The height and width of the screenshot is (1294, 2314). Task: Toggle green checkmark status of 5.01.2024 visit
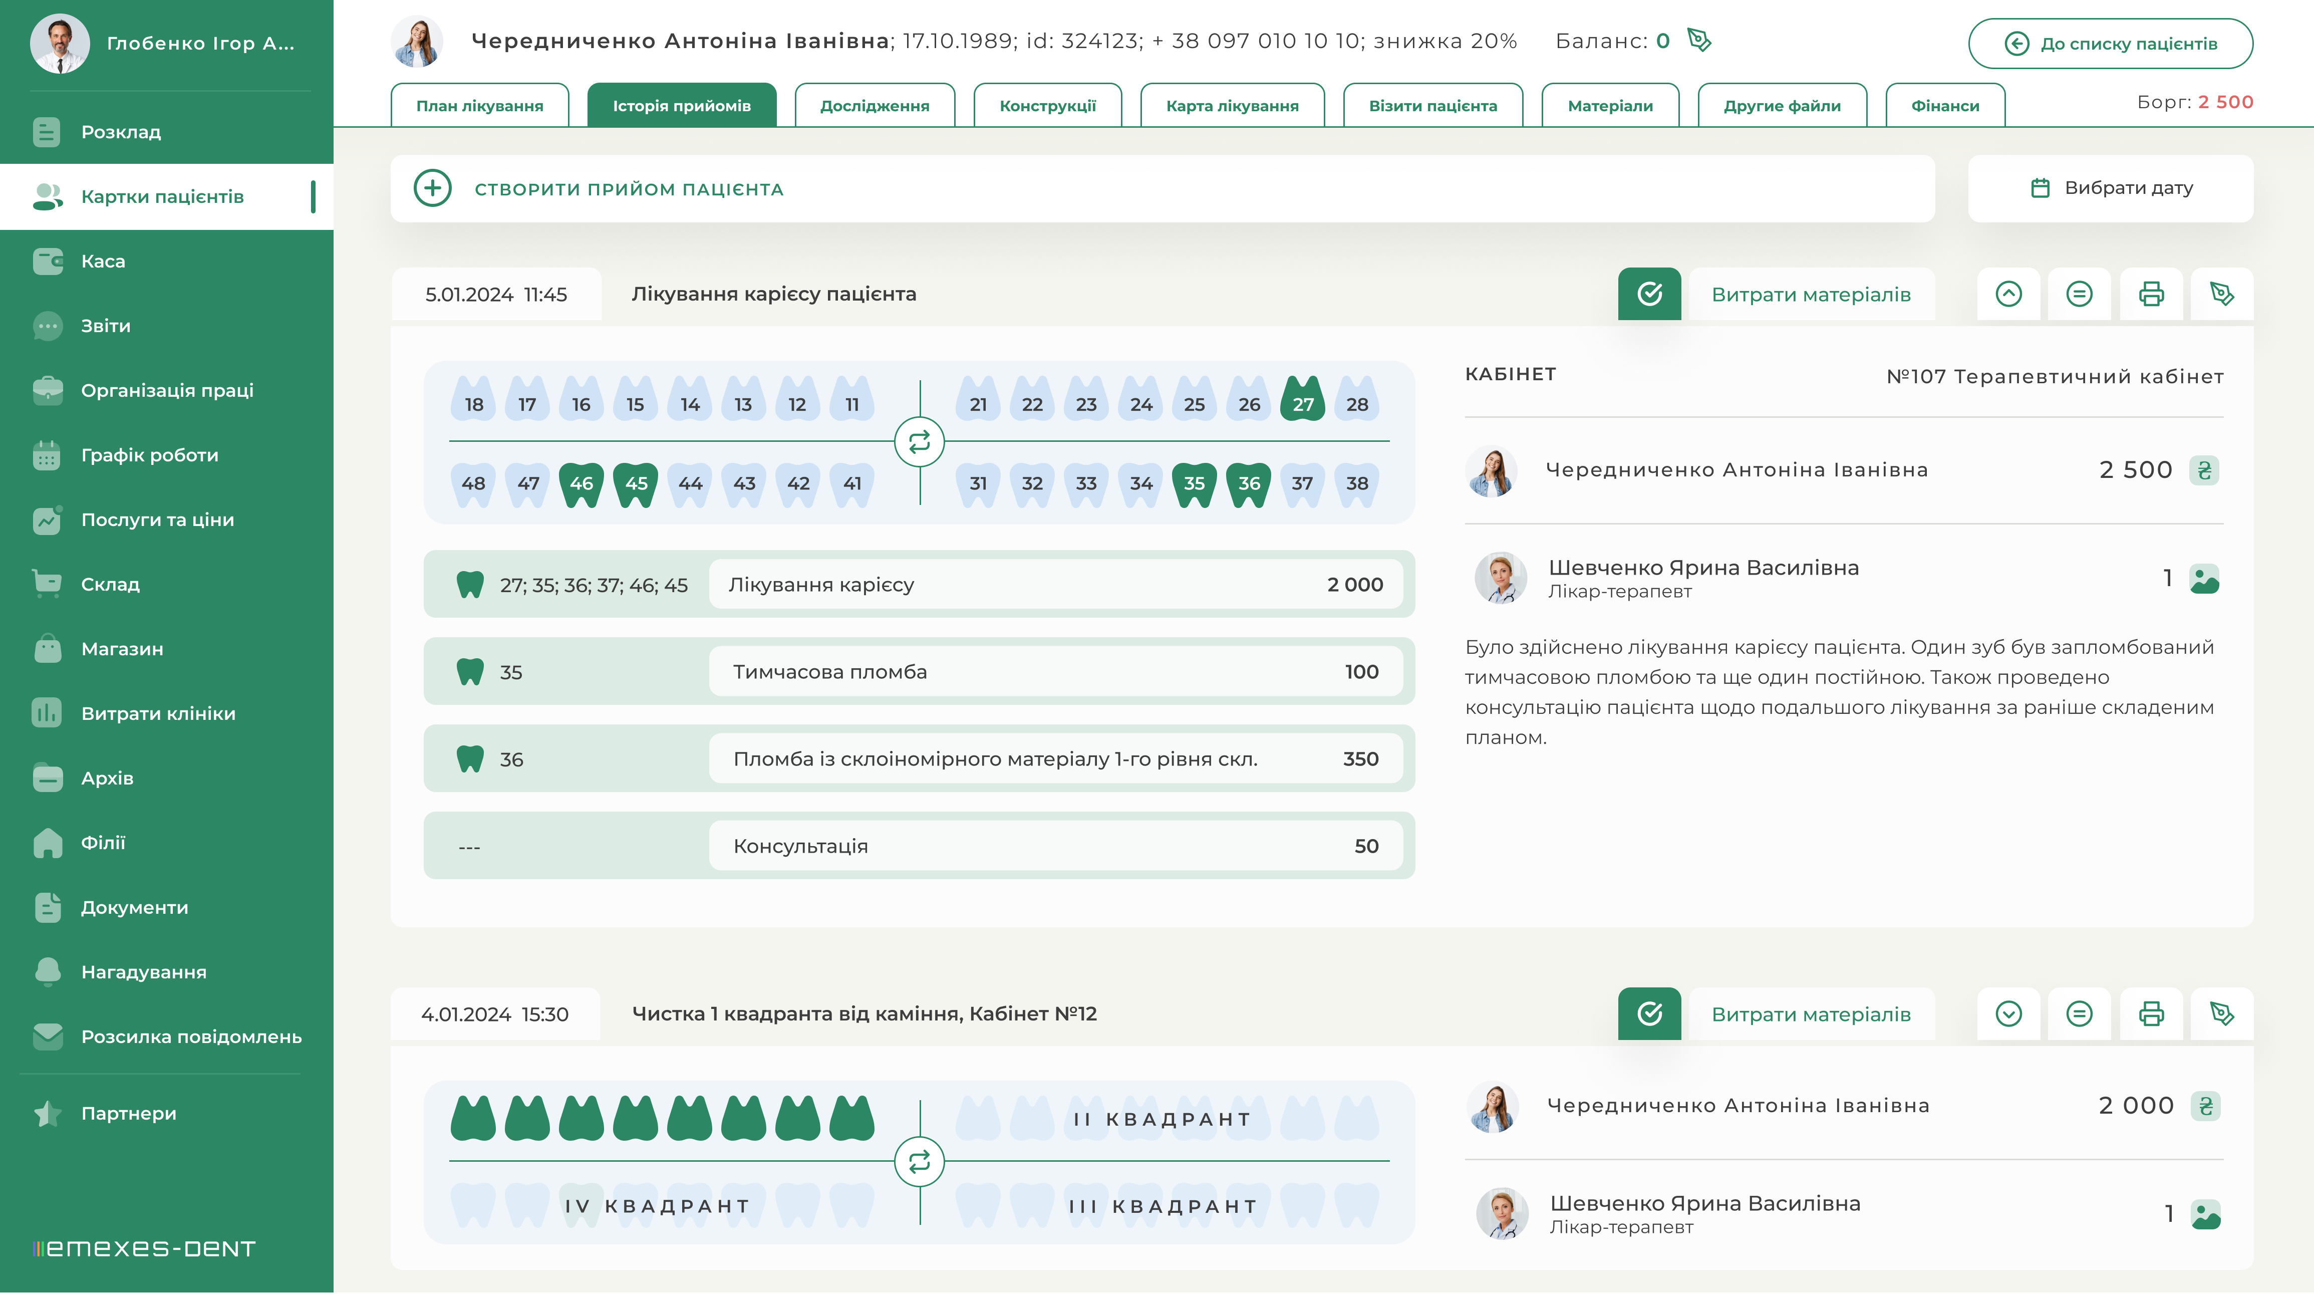tap(1649, 294)
